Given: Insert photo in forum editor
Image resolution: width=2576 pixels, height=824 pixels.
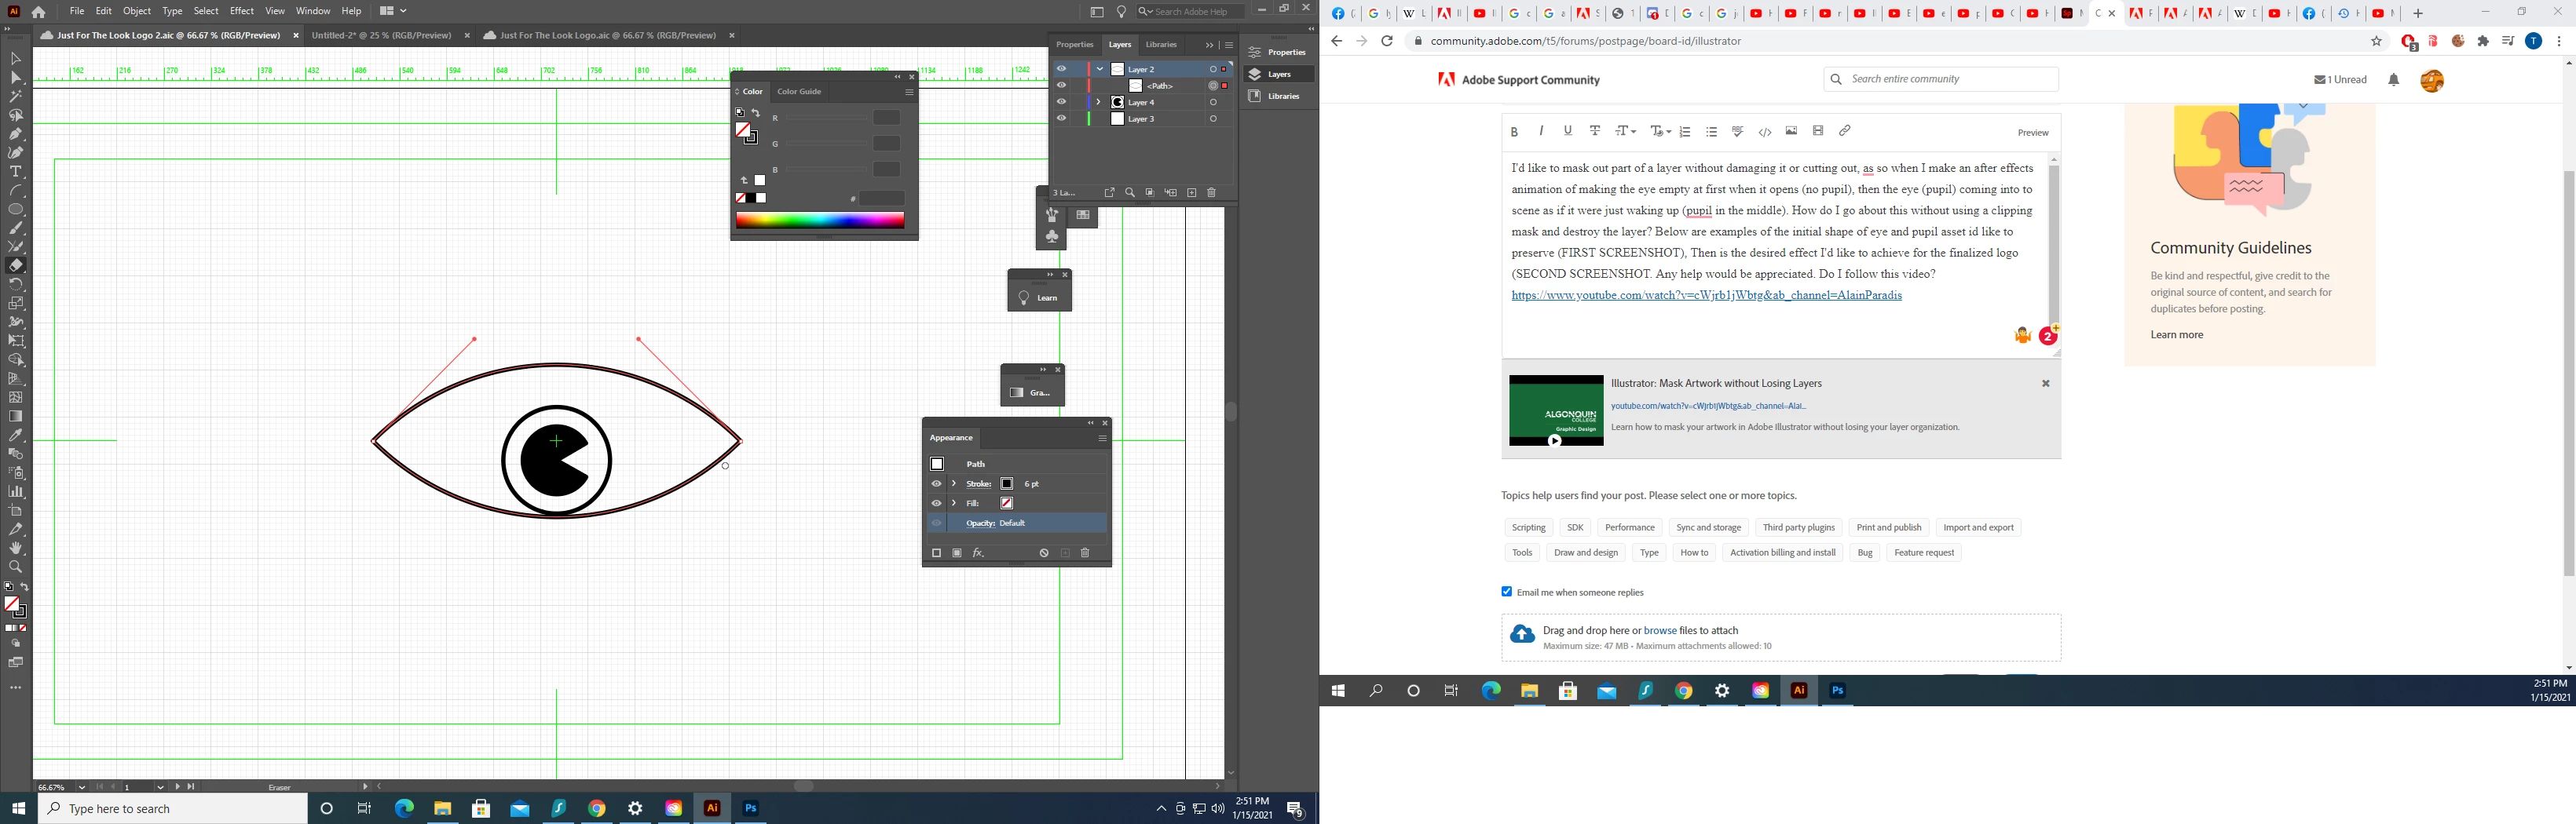Looking at the screenshot, I should pos(1791,131).
